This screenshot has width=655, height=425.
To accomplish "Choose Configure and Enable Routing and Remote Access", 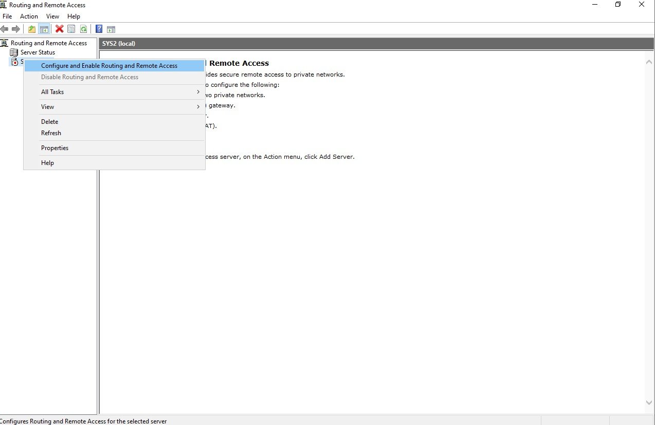I will [114, 66].
